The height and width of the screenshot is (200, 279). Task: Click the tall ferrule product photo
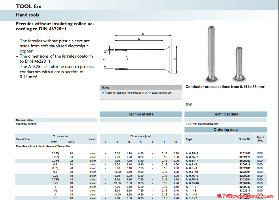pos(211,54)
